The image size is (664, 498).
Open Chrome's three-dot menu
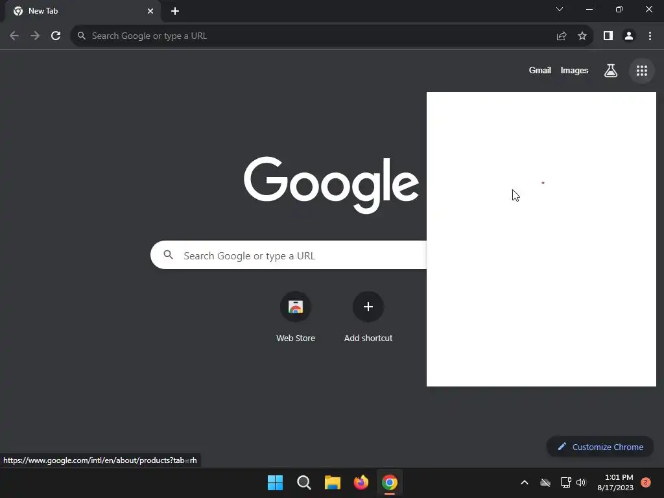tap(650, 36)
